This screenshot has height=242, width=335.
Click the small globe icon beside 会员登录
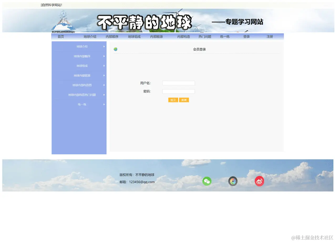(x=116, y=49)
